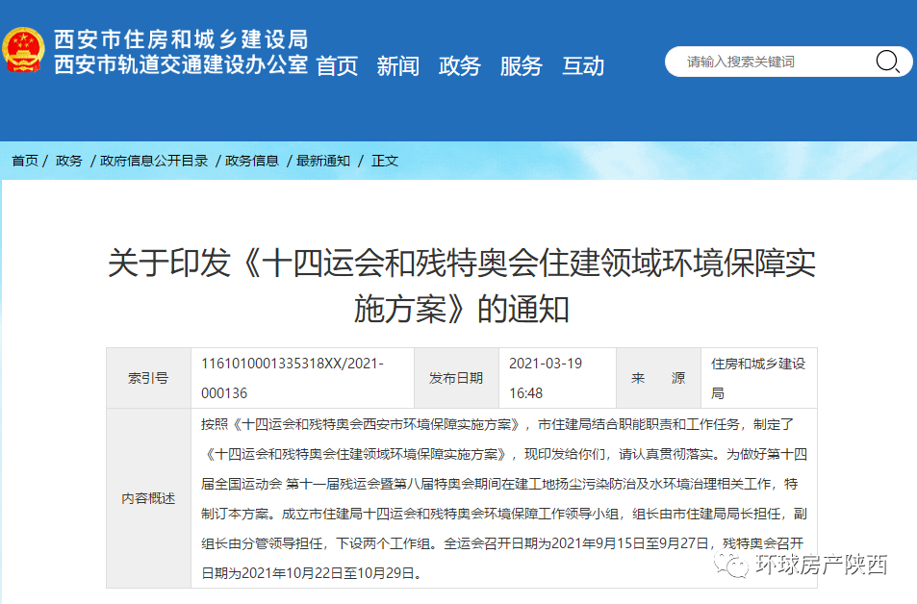The width and height of the screenshot is (917, 604).
Task: Click the publish date 2021-03-19 16:48
Action: (546, 378)
